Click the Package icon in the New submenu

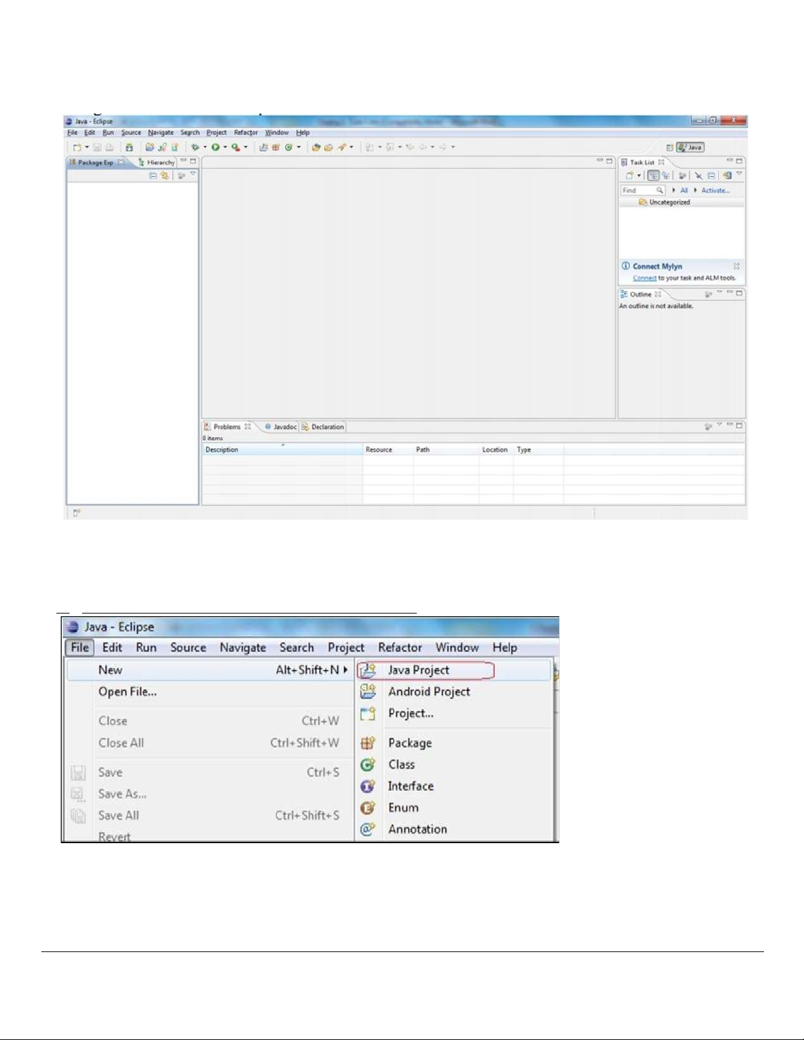click(368, 743)
